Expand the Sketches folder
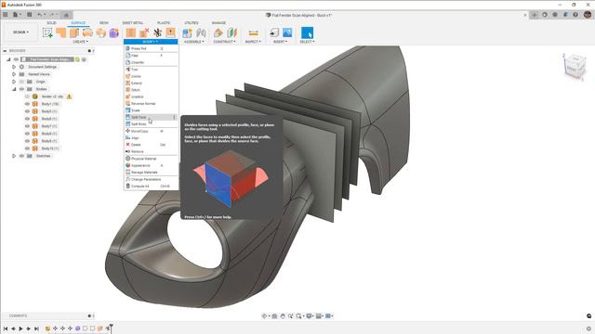595x334 pixels. tap(14, 156)
